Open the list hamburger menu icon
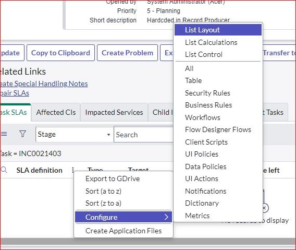 pyautogui.click(x=4, y=134)
